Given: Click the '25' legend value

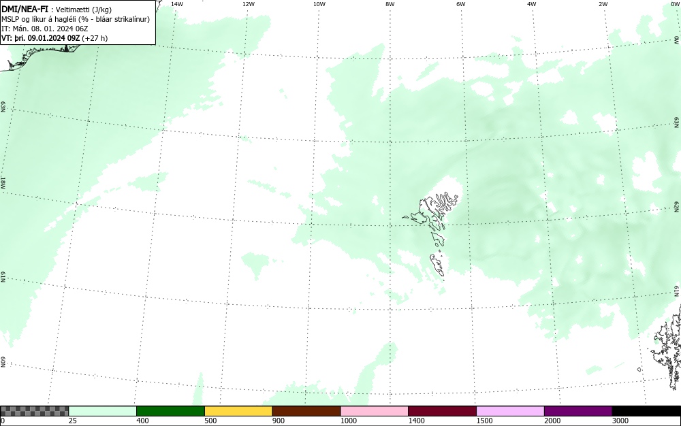Looking at the screenshot, I should tap(73, 421).
